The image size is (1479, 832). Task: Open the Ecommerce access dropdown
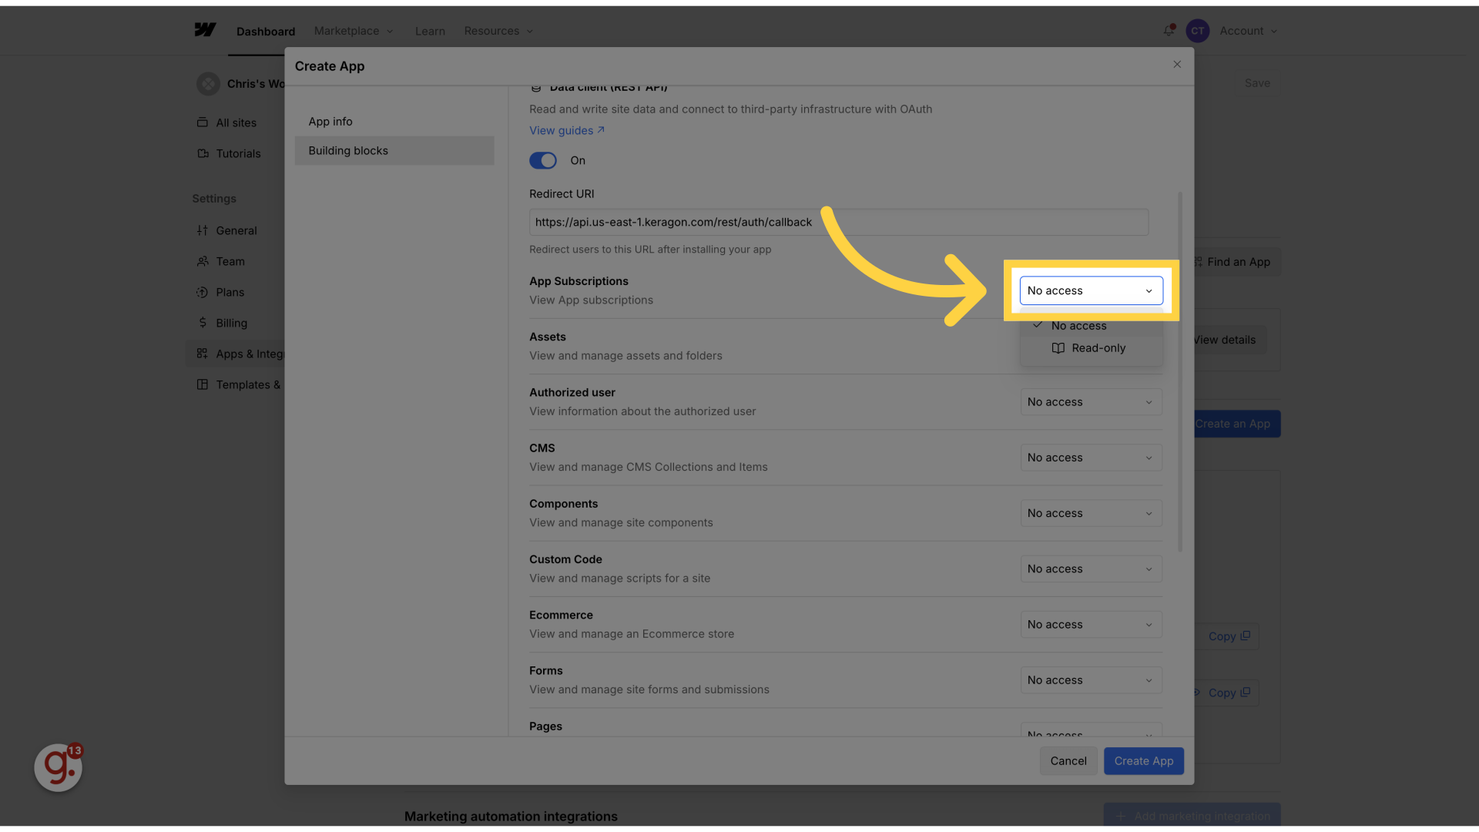click(1091, 625)
